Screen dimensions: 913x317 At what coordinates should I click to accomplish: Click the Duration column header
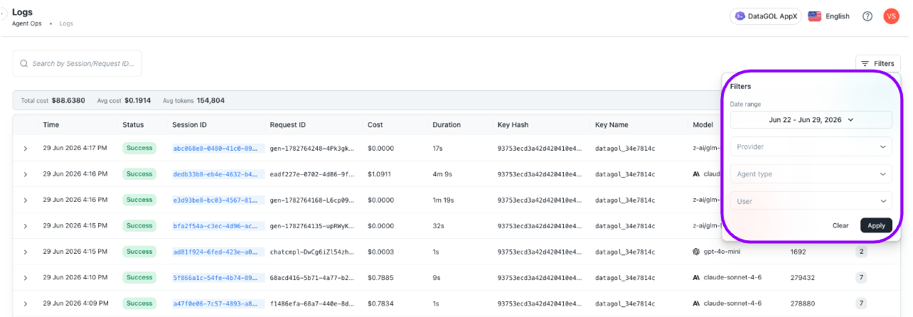447,124
